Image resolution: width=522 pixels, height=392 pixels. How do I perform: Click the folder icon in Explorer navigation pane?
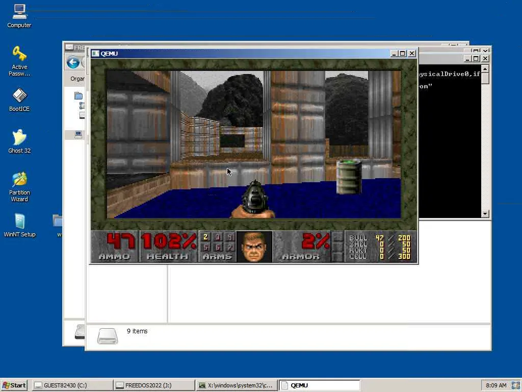(78, 96)
